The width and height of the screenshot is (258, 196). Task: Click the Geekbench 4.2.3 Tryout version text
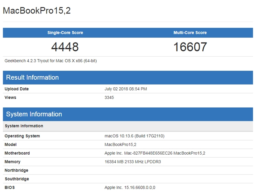coord(51,61)
